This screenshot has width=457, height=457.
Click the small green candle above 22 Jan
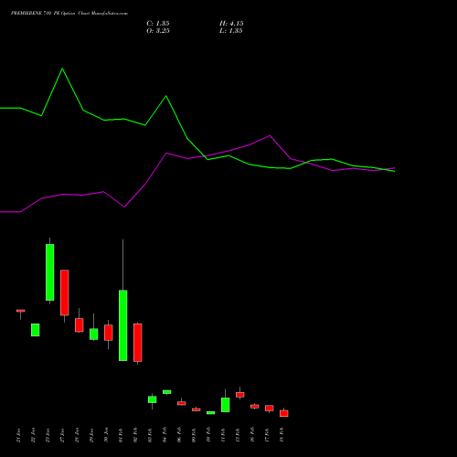pos(36,330)
